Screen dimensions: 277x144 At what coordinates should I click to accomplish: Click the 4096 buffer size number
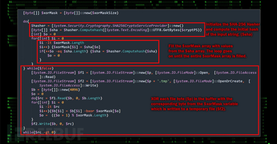pos(74,90)
